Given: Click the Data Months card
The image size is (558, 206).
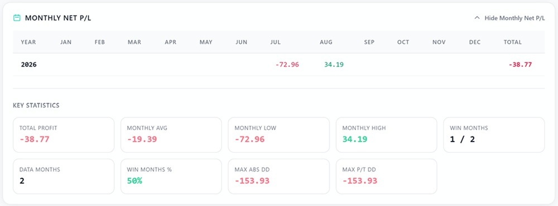Looking at the screenshot, I should [x=64, y=176].
